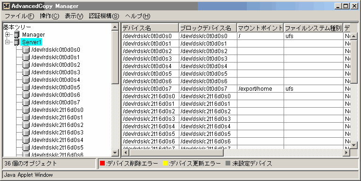Click disk icon for /dev/rdsk/c2t16d0s2 in tree
Image resolution: width=361 pixels, height=181 pixels.
pos(26,125)
